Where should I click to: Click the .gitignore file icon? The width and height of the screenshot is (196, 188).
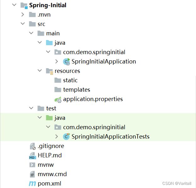tap(32, 146)
